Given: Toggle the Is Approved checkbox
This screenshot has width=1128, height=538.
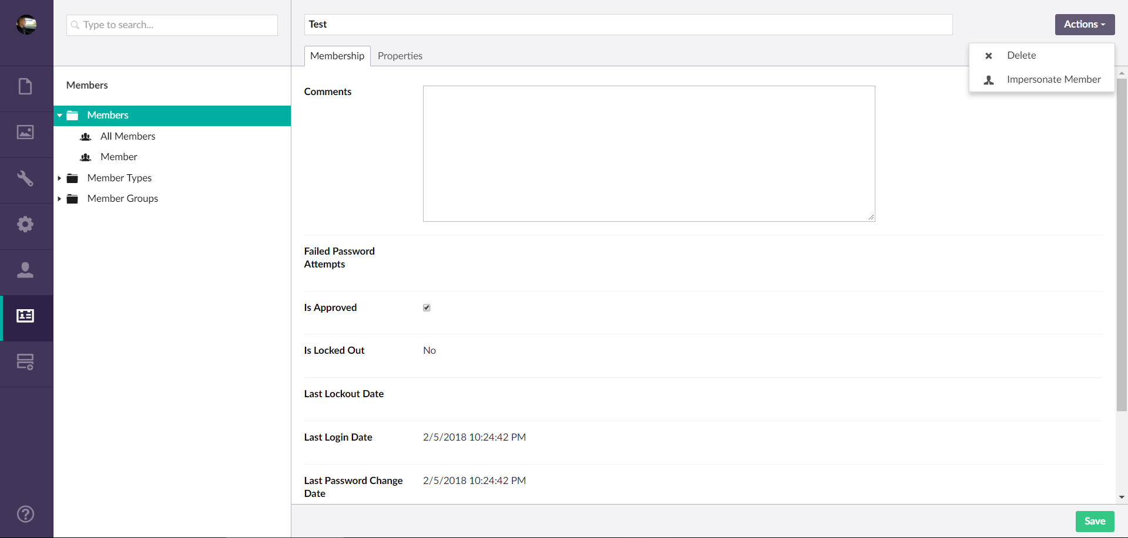Looking at the screenshot, I should (x=427, y=307).
